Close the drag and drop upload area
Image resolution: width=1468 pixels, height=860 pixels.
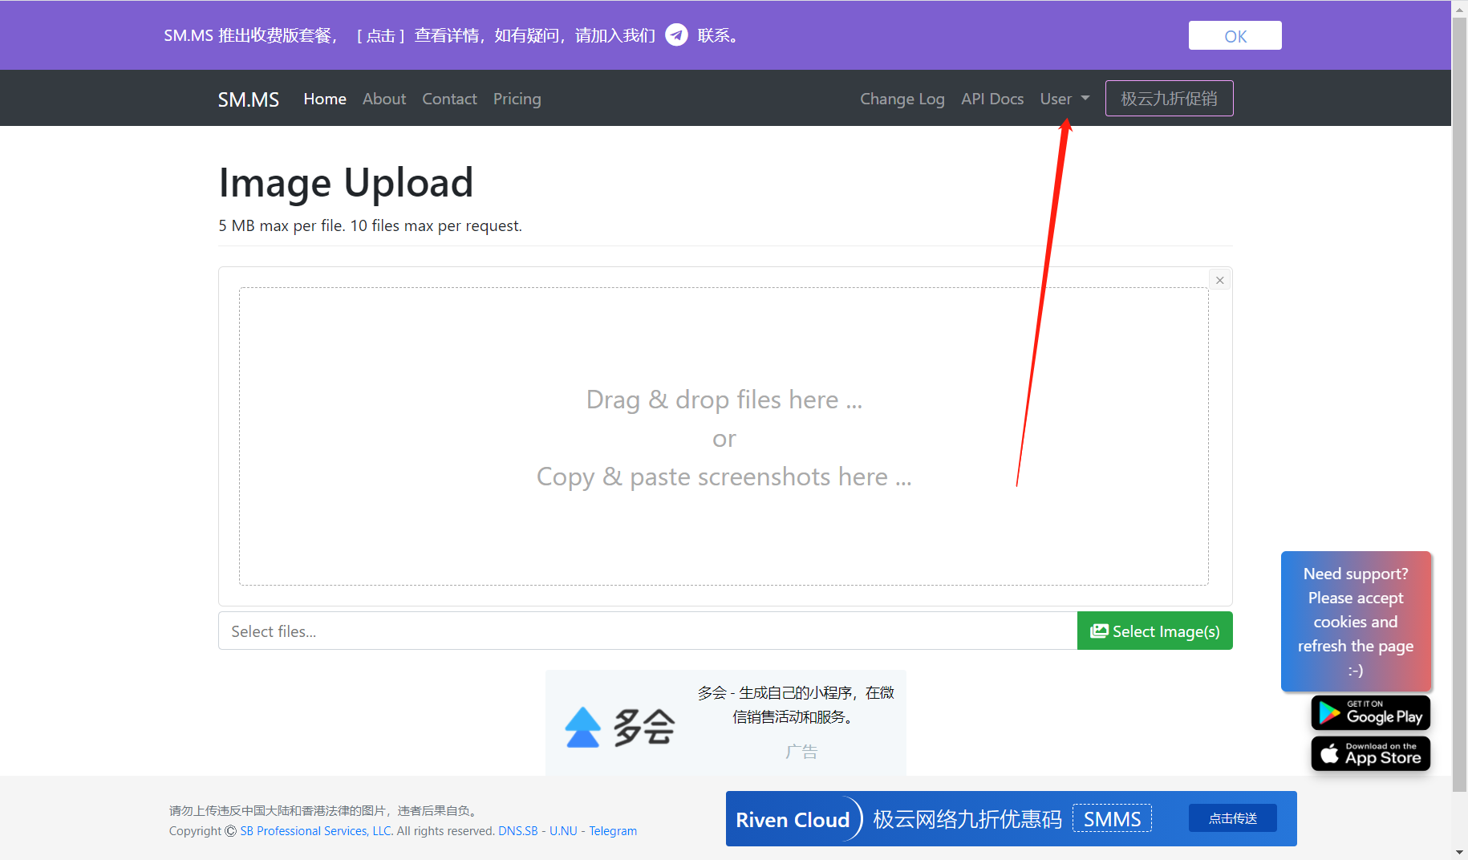point(1219,279)
